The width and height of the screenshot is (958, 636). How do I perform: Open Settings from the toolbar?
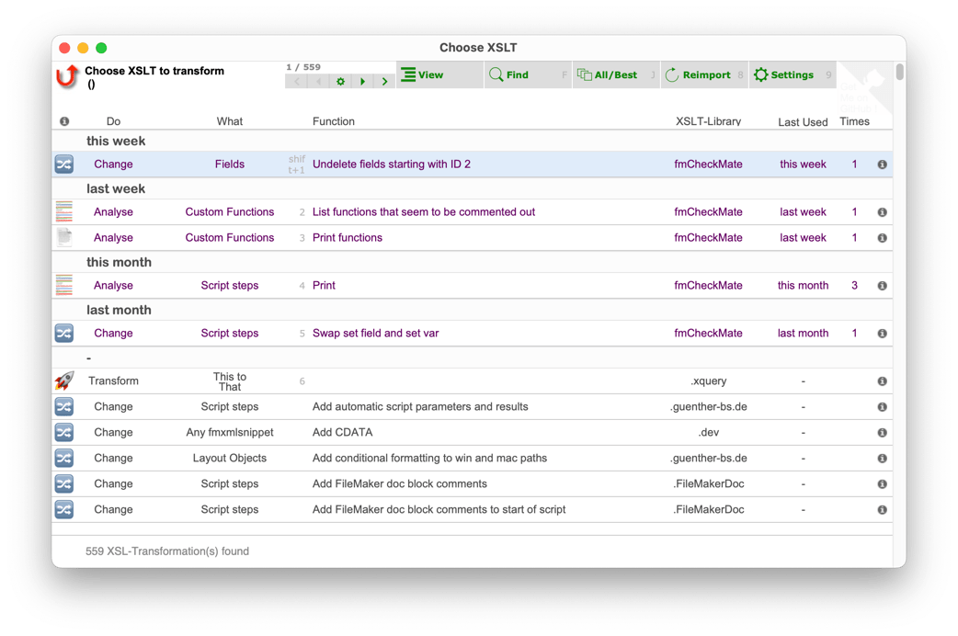pyautogui.click(x=793, y=74)
